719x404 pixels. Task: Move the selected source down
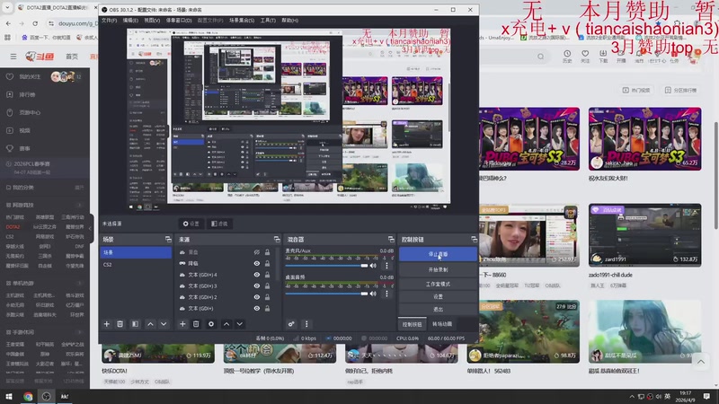tap(240, 324)
